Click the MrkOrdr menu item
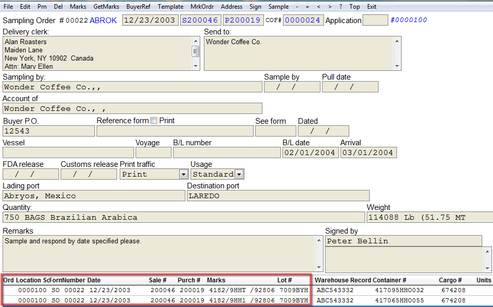 pos(202,7)
